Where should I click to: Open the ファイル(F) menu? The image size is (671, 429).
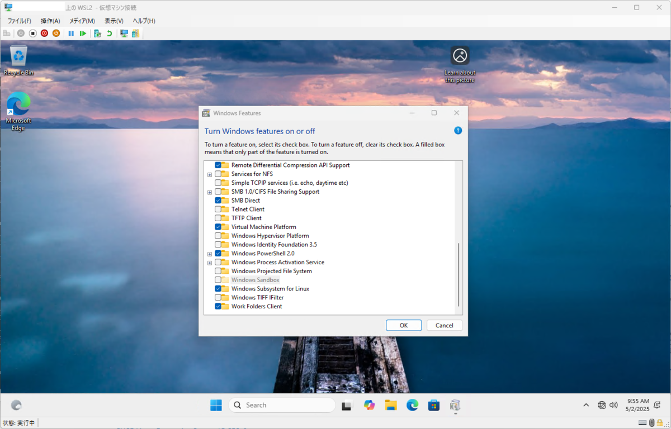coord(20,21)
